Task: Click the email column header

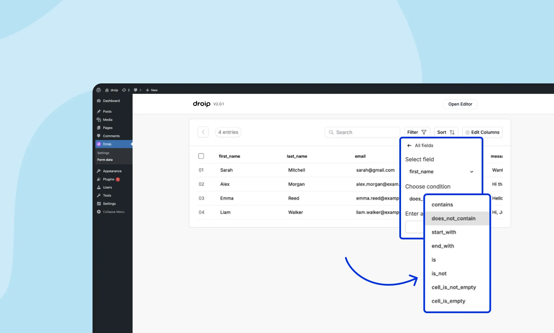Action: tap(360, 156)
